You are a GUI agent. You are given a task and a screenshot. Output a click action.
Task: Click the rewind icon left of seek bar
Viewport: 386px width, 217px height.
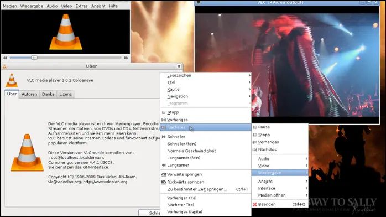(5, 58)
